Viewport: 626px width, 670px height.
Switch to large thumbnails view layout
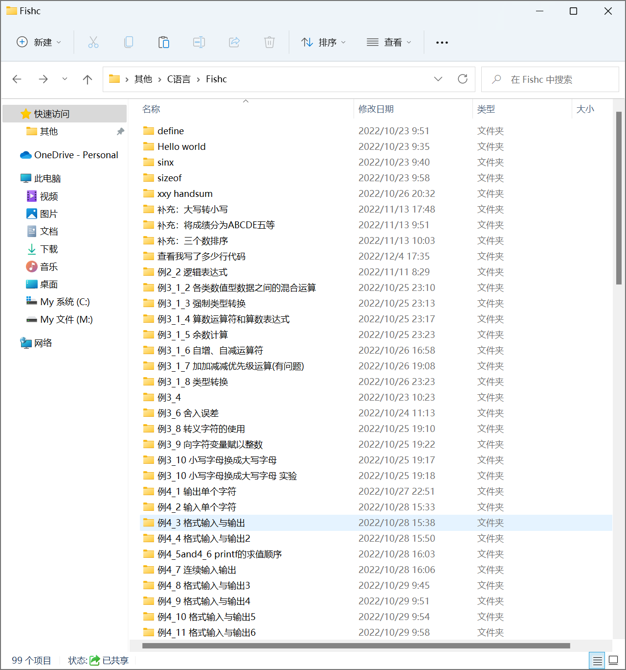[613, 661]
